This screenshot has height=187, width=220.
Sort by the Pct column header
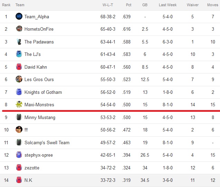(129, 5)
